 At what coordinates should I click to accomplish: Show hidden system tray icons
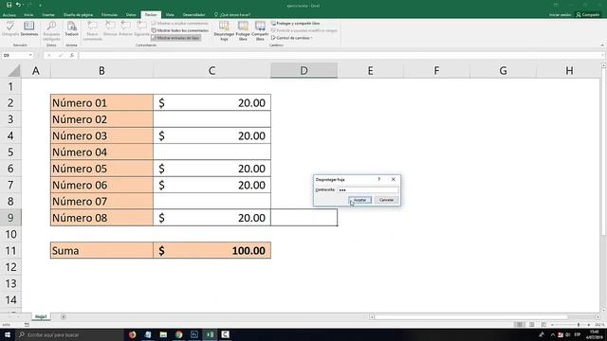[x=552, y=334]
